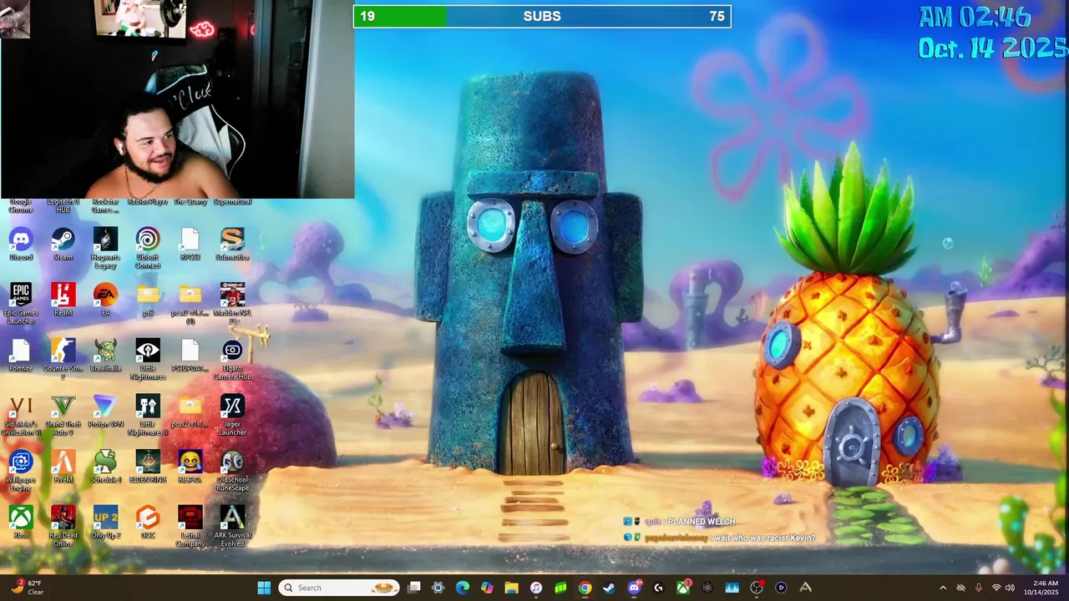1069x601 pixels.
Task: Open the Ubisoft Connect desktop shortcut
Action: click(x=148, y=248)
